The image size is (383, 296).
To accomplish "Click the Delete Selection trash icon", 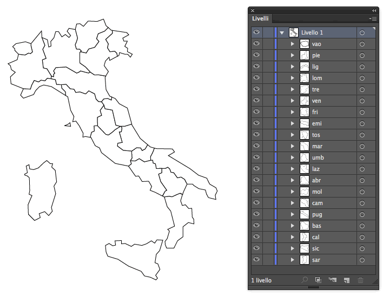I will point(361,280).
